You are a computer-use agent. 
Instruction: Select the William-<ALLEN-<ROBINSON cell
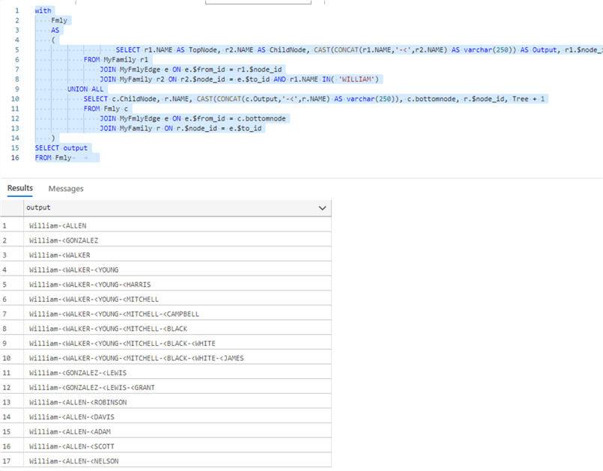(x=78, y=402)
